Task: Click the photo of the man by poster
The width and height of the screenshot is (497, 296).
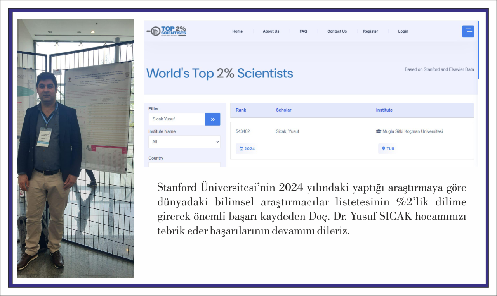Action: point(76,148)
